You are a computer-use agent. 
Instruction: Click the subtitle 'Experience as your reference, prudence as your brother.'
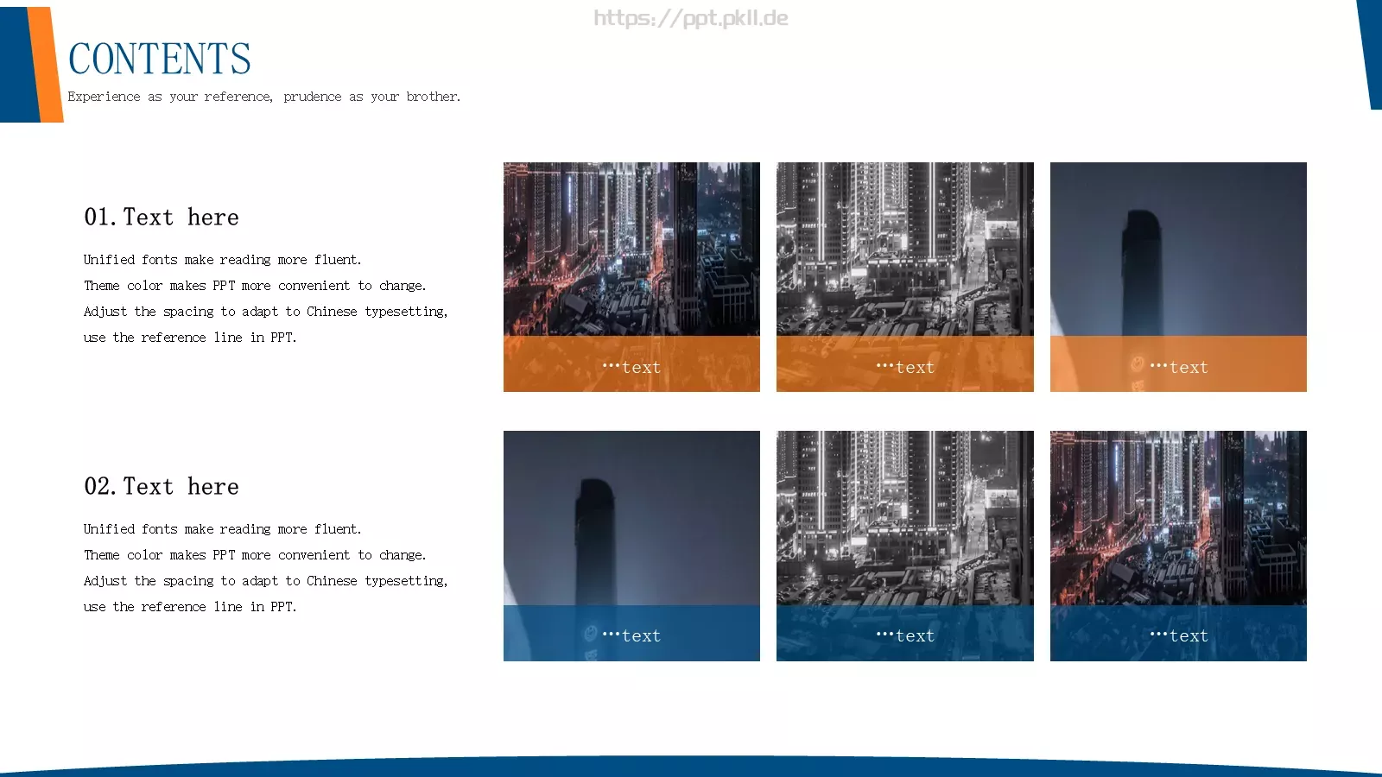coord(264,97)
